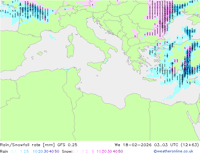
Task: Click the date "We 18-02-2026" text
Action: click(x=133, y=145)
